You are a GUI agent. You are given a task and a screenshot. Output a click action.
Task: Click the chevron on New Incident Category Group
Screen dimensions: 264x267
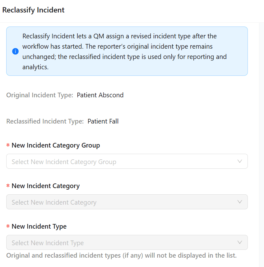[239, 161]
